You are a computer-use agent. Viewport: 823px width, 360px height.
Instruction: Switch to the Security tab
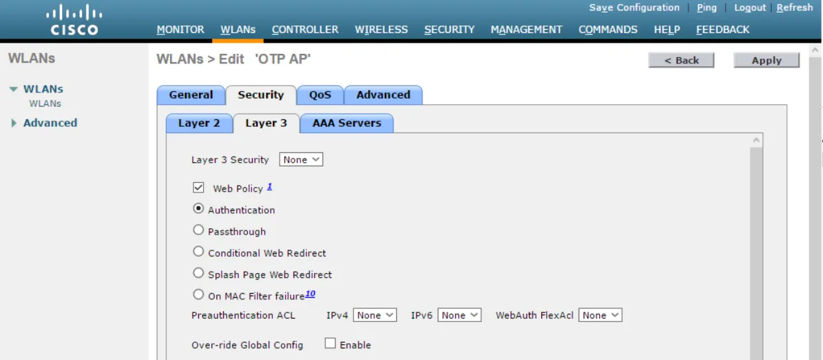click(261, 95)
